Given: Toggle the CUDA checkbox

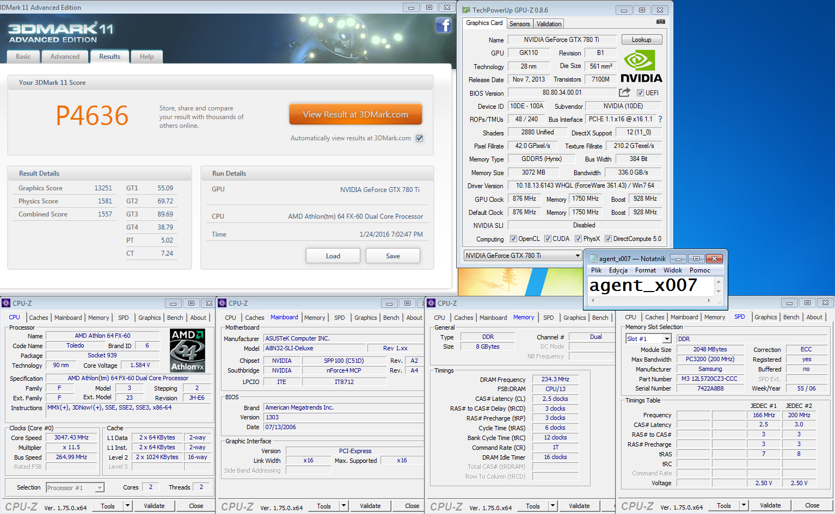Looking at the screenshot, I should pos(548,239).
